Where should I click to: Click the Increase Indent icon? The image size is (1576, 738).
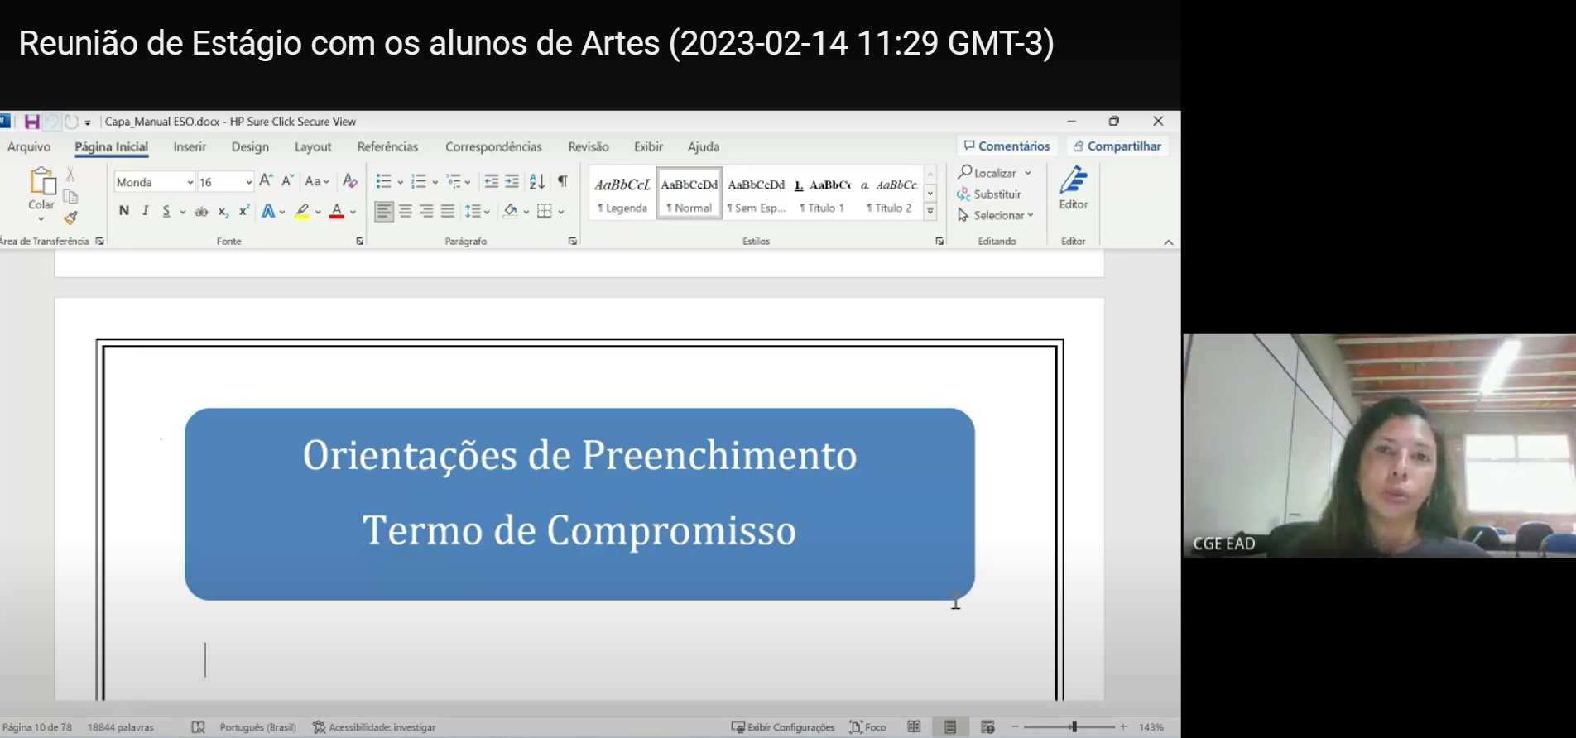[x=512, y=181]
